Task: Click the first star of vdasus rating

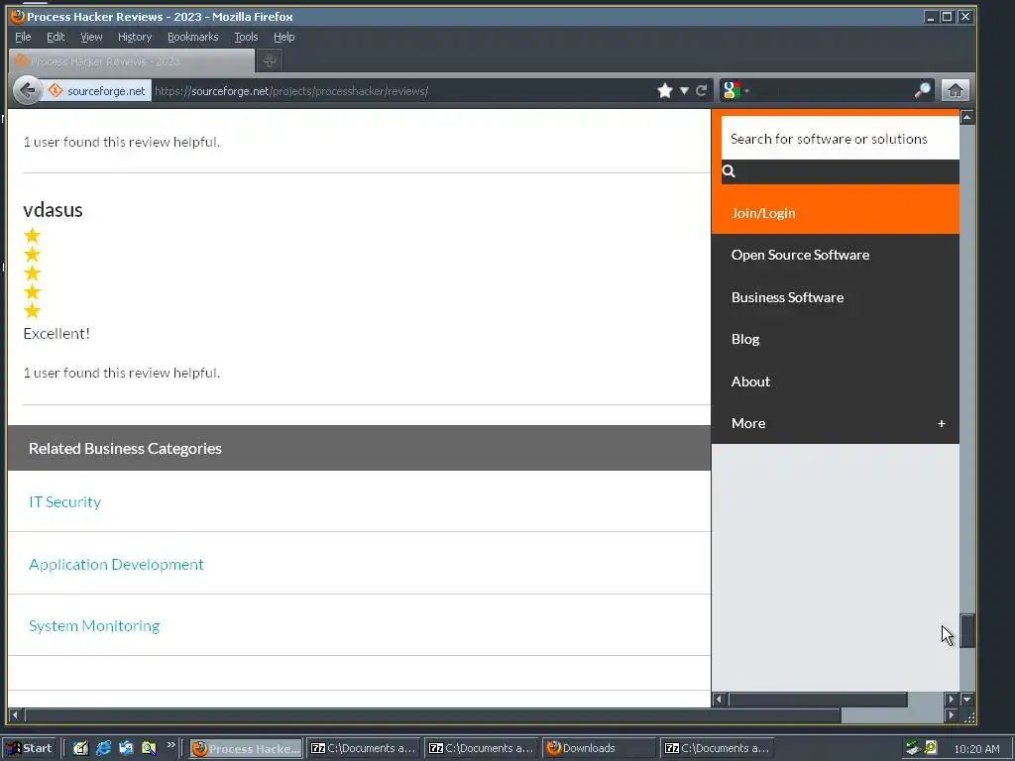Action: pos(32,236)
